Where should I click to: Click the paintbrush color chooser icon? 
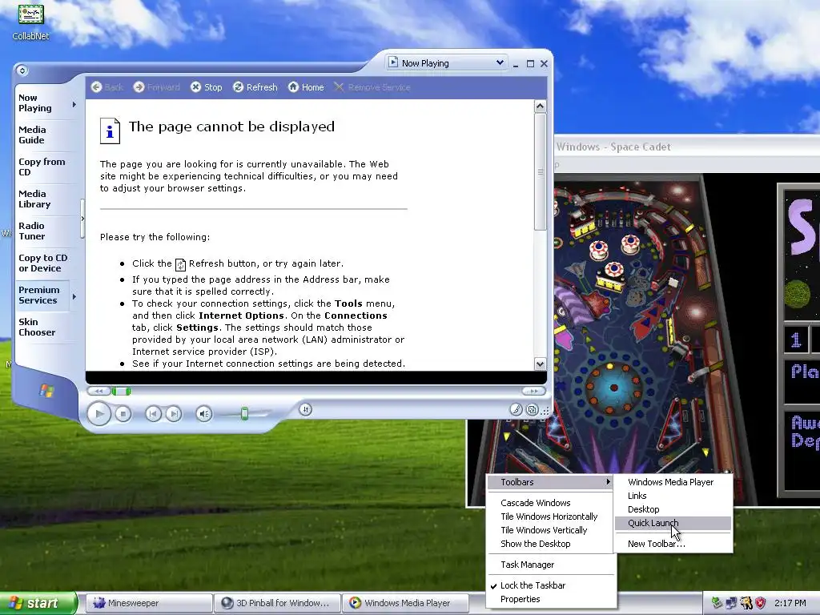click(x=516, y=409)
